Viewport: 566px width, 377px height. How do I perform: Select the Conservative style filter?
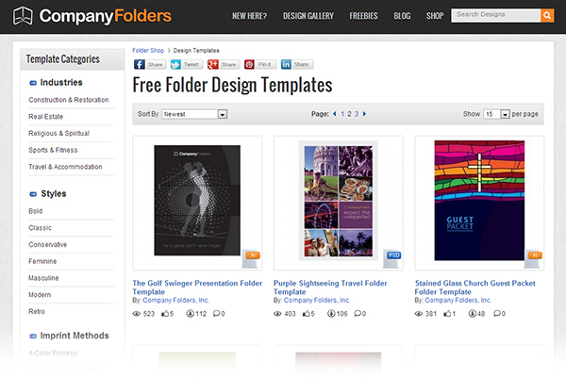[48, 245]
